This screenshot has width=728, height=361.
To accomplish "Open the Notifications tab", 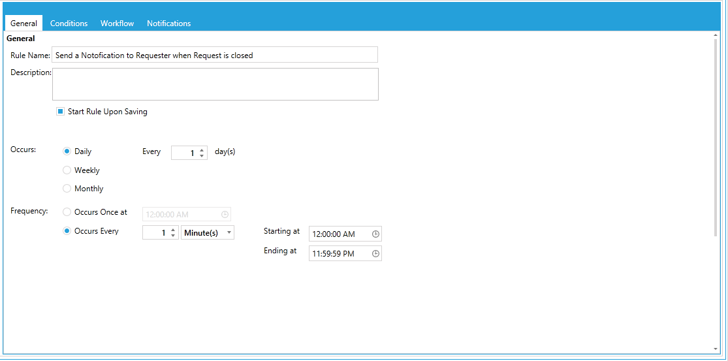I will click(168, 24).
